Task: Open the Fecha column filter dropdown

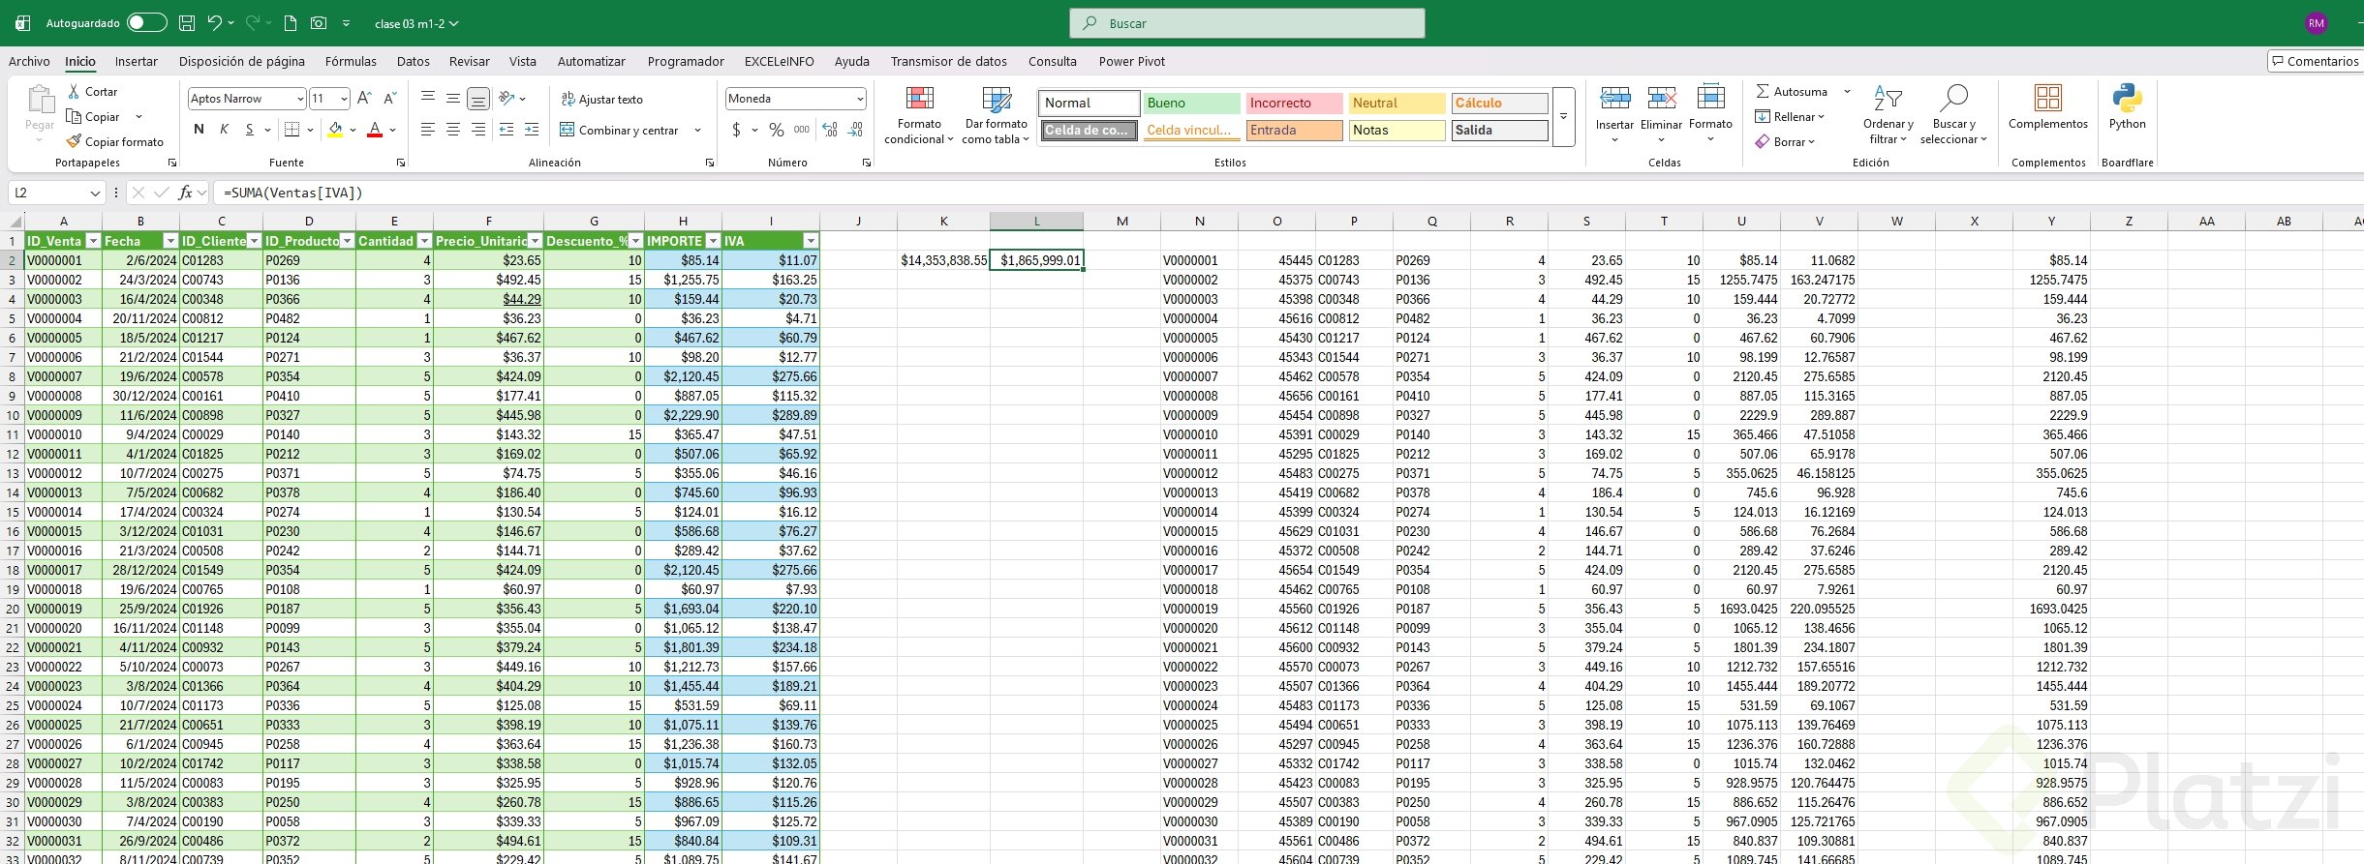Action: tap(170, 241)
